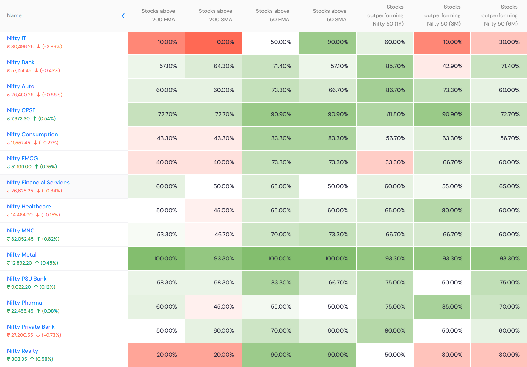The width and height of the screenshot is (527, 367).
Task: Select Nifty Bank 1Y outperforming cell 85.70%
Action: (x=385, y=67)
